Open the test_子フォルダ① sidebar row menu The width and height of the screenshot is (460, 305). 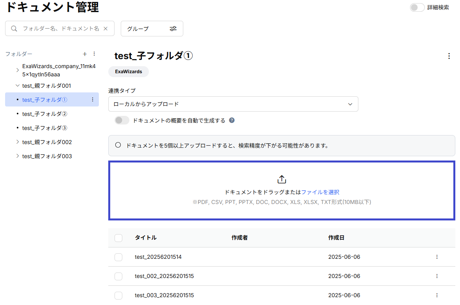pyautogui.click(x=93, y=99)
